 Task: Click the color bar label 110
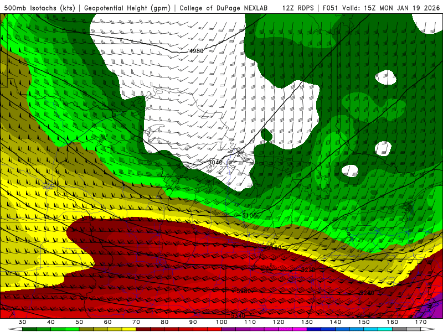pos(250,322)
